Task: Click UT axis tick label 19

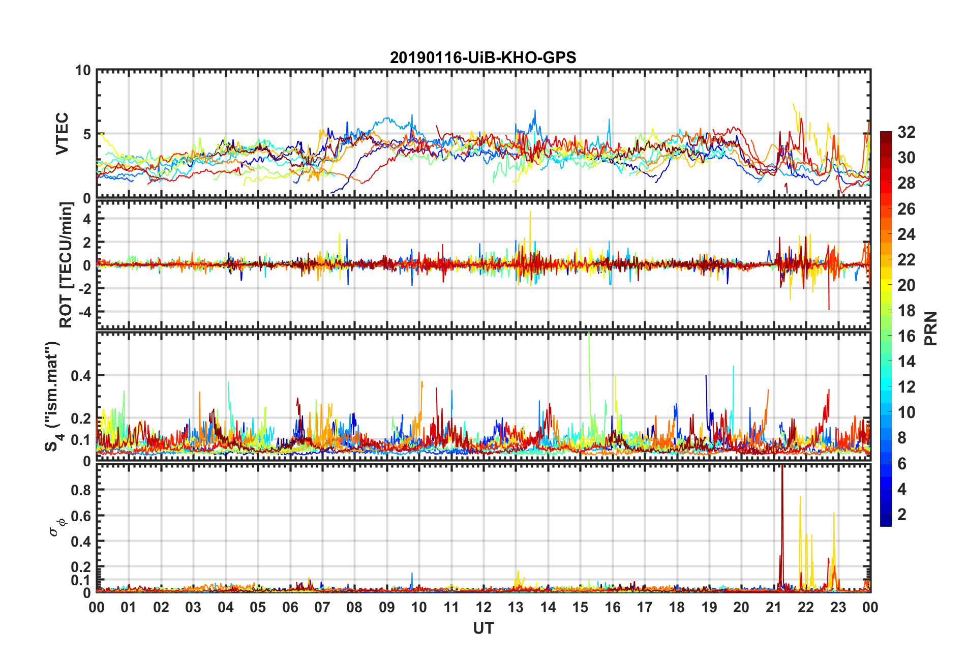Action: pos(709,607)
